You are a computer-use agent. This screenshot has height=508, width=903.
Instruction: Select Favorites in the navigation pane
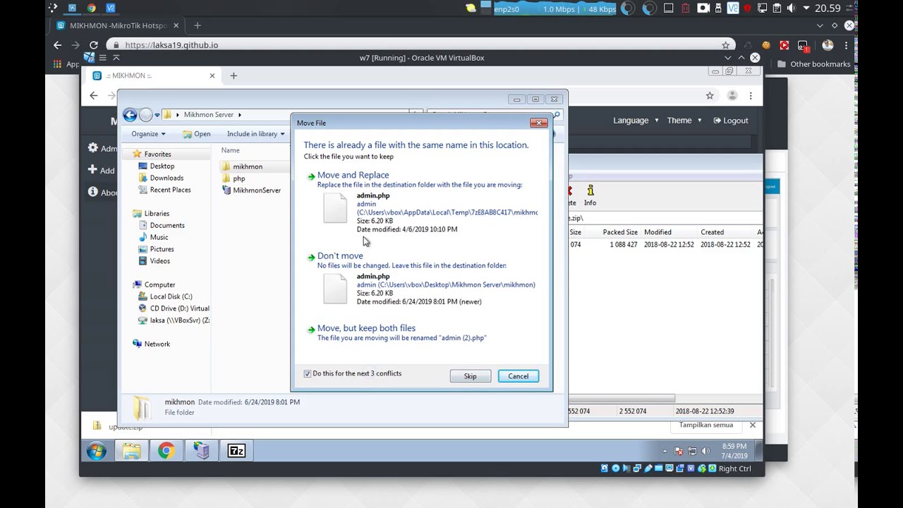coord(157,154)
